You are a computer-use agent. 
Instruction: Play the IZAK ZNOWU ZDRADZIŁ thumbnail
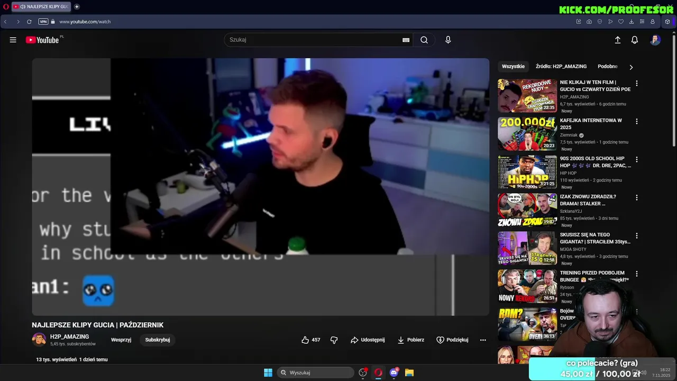click(527, 210)
